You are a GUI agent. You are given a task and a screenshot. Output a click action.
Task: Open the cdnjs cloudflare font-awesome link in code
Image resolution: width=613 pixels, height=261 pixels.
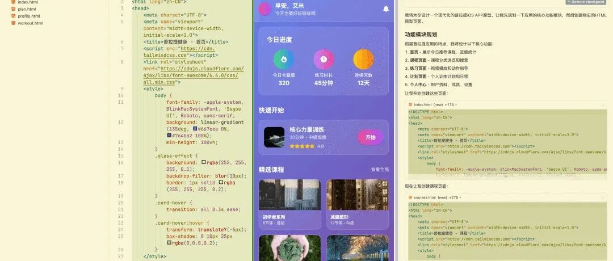(193, 75)
